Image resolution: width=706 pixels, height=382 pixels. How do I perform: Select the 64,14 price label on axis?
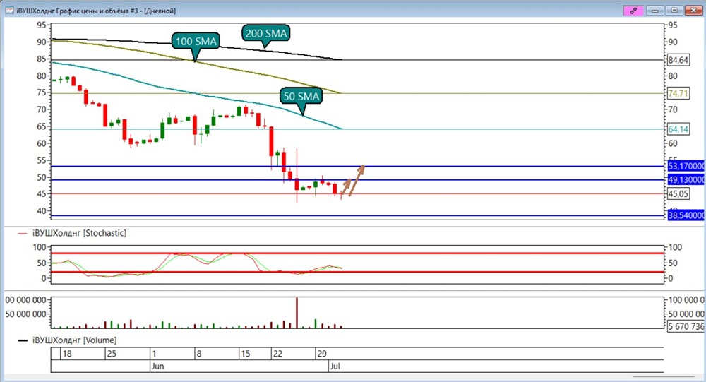678,129
